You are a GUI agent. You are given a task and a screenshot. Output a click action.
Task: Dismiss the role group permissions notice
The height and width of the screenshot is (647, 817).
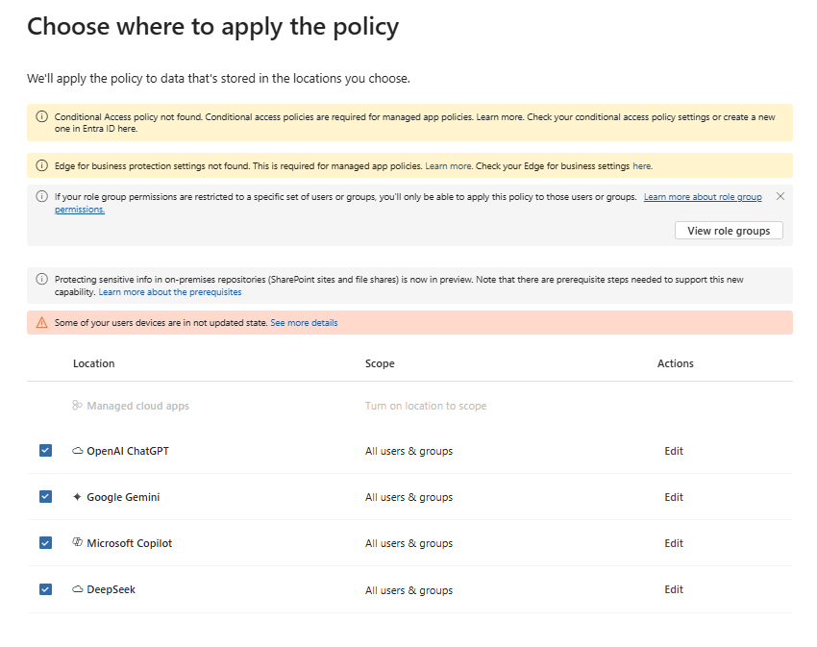click(x=780, y=196)
